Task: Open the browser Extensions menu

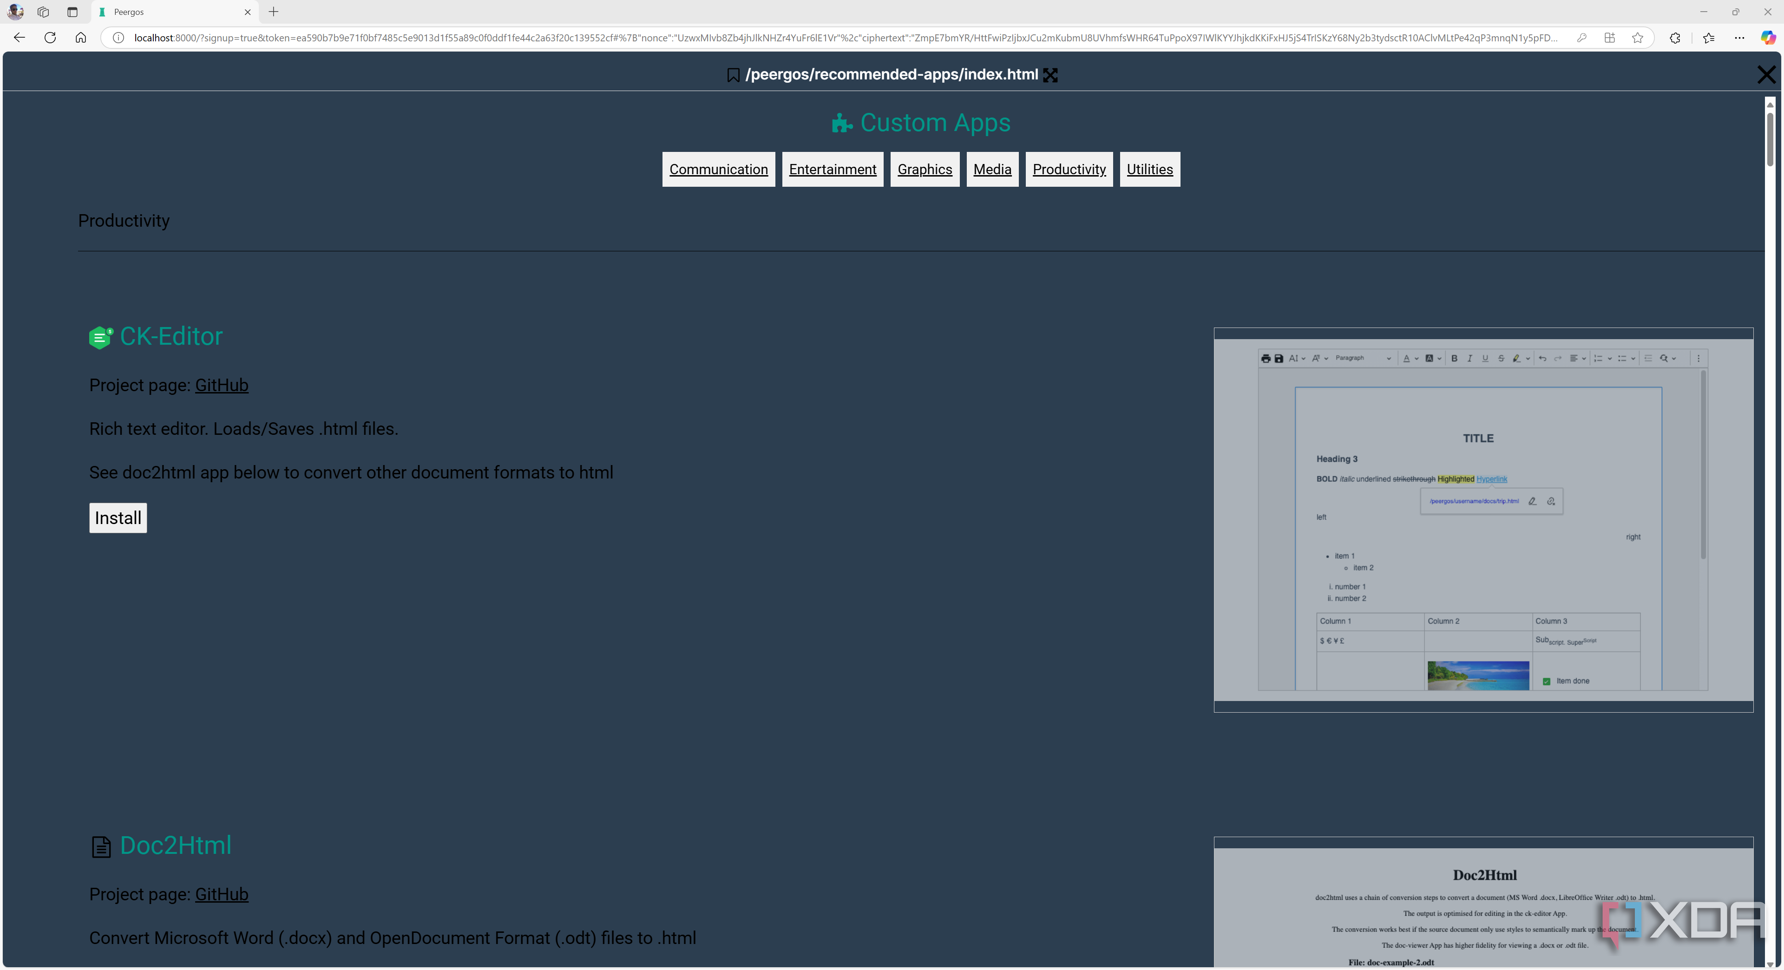Action: 1674,37
